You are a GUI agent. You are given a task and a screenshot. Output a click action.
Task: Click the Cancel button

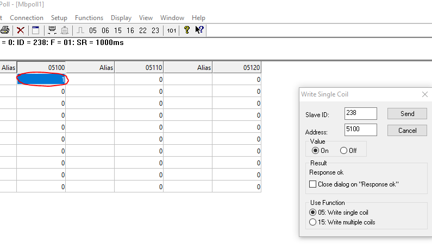click(407, 131)
